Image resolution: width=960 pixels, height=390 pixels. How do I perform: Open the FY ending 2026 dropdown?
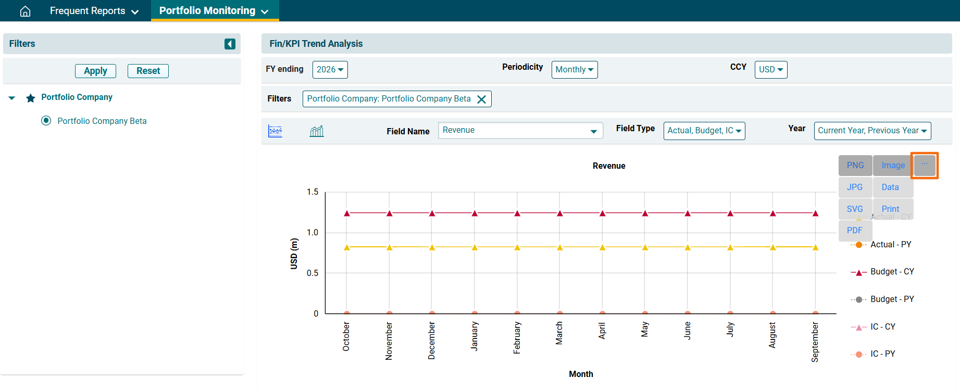tap(330, 70)
